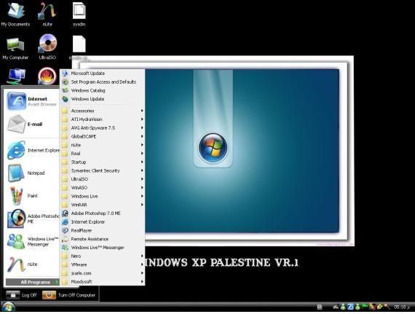Launch RealPlayer from All Programs
The height and width of the screenshot is (314, 415).
point(102,230)
